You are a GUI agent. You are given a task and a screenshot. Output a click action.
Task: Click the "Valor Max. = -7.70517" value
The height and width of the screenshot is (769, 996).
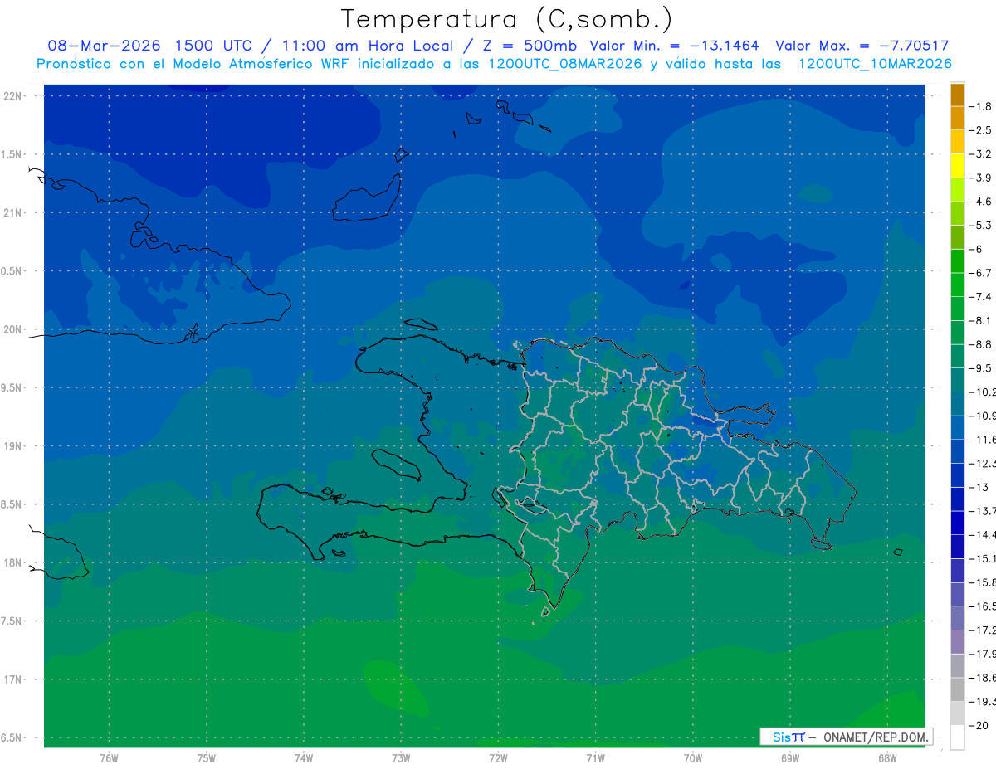pos(862,46)
